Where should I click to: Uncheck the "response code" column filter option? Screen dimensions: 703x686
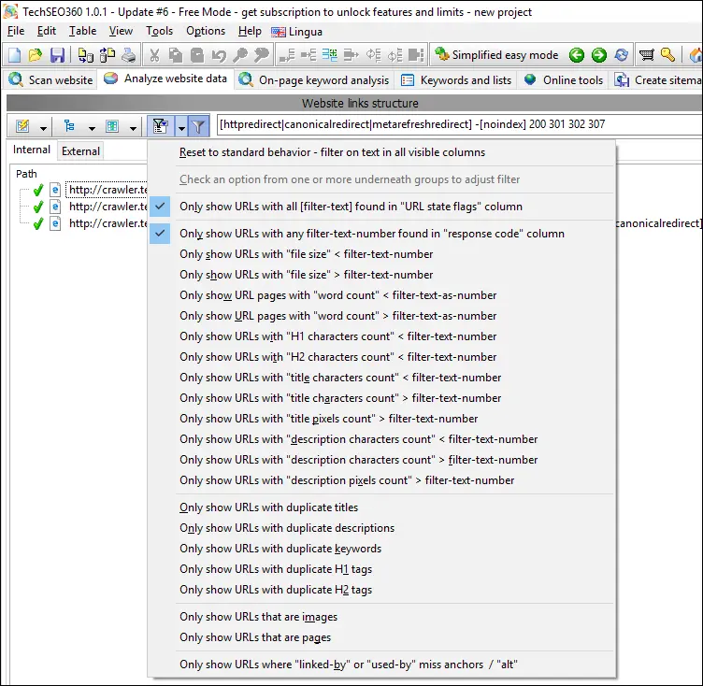(371, 234)
